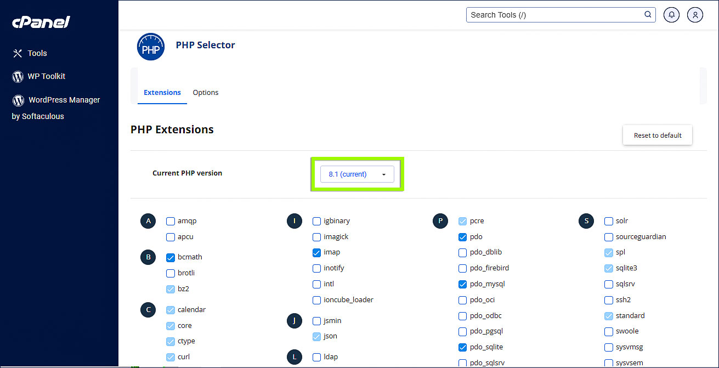Disable the pdo_mysql extension checkbox

coord(462,284)
